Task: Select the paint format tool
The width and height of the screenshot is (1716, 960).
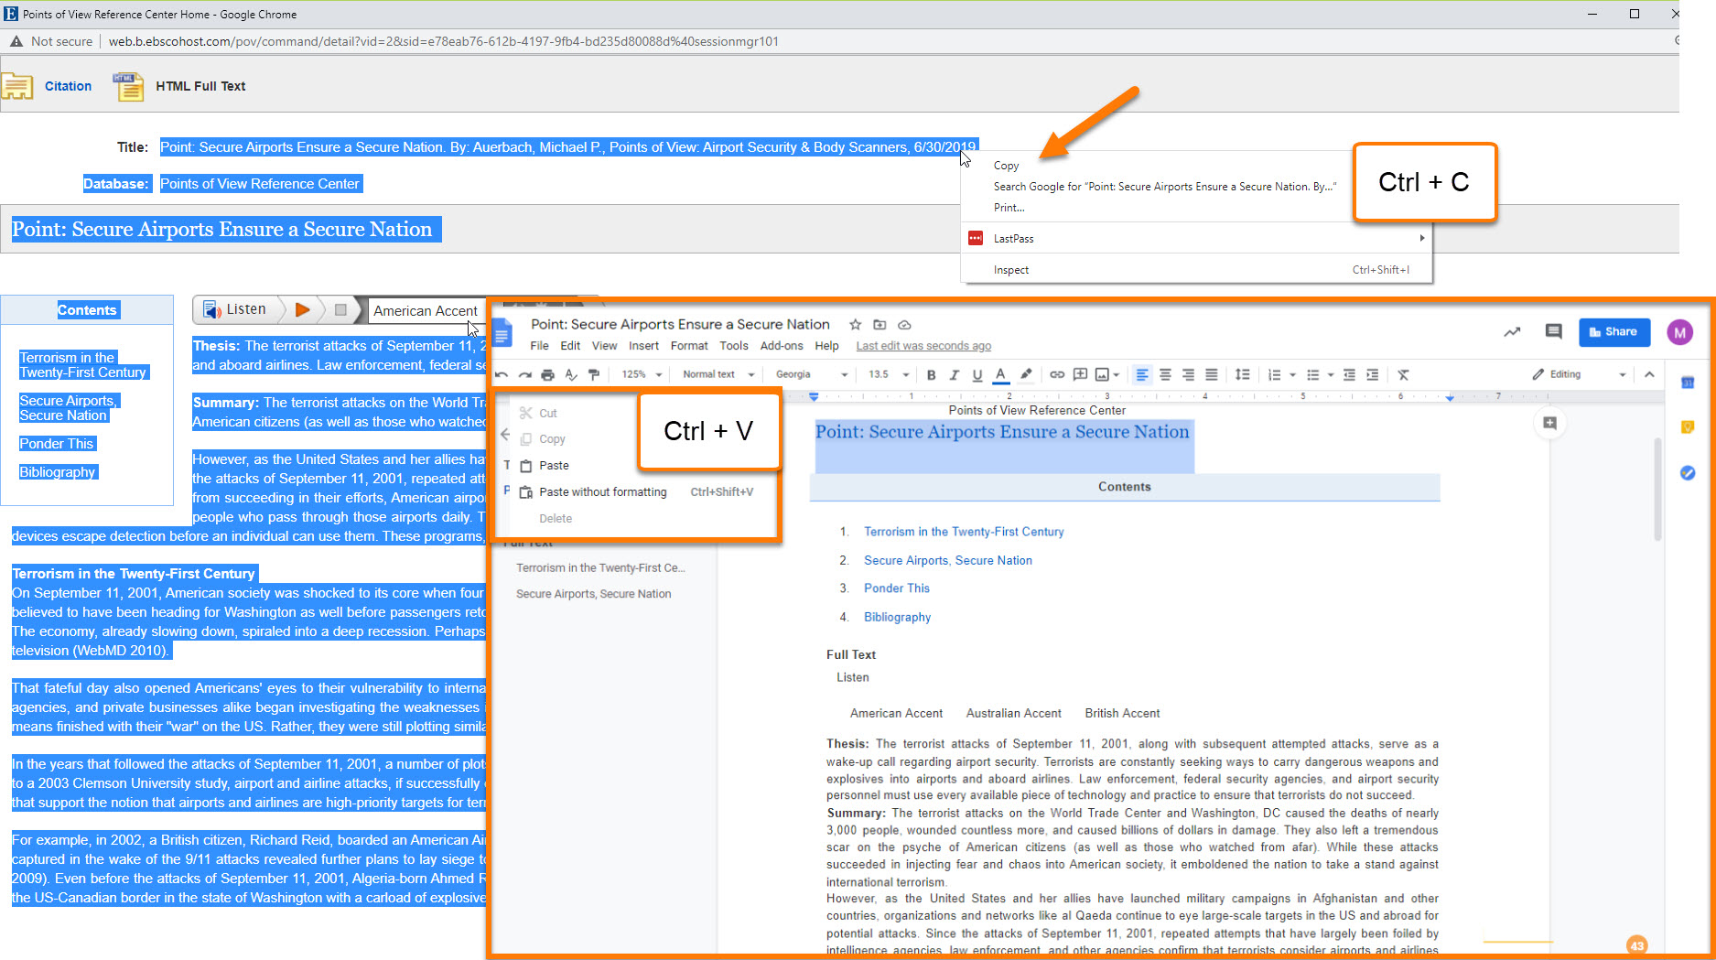Action: point(594,374)
